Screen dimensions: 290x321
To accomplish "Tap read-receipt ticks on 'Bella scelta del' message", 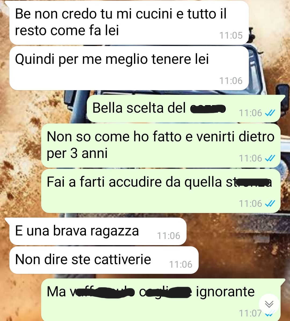I will click(x=270, y=113).
